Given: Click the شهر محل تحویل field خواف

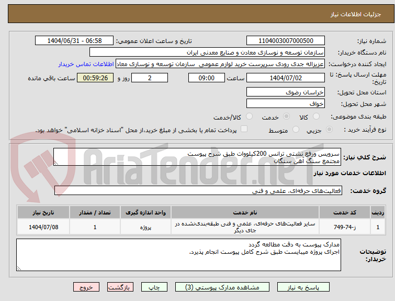Looking at the screenshot, I should tap(286, 103).
